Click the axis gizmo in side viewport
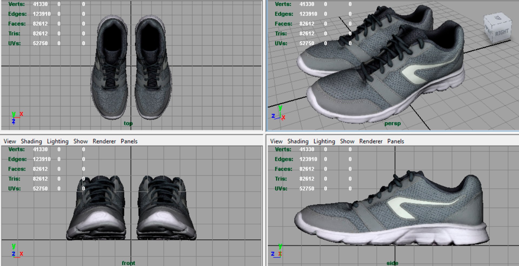Image resolution: width=519 pixels, height=266 pixels. click(277, 251)
